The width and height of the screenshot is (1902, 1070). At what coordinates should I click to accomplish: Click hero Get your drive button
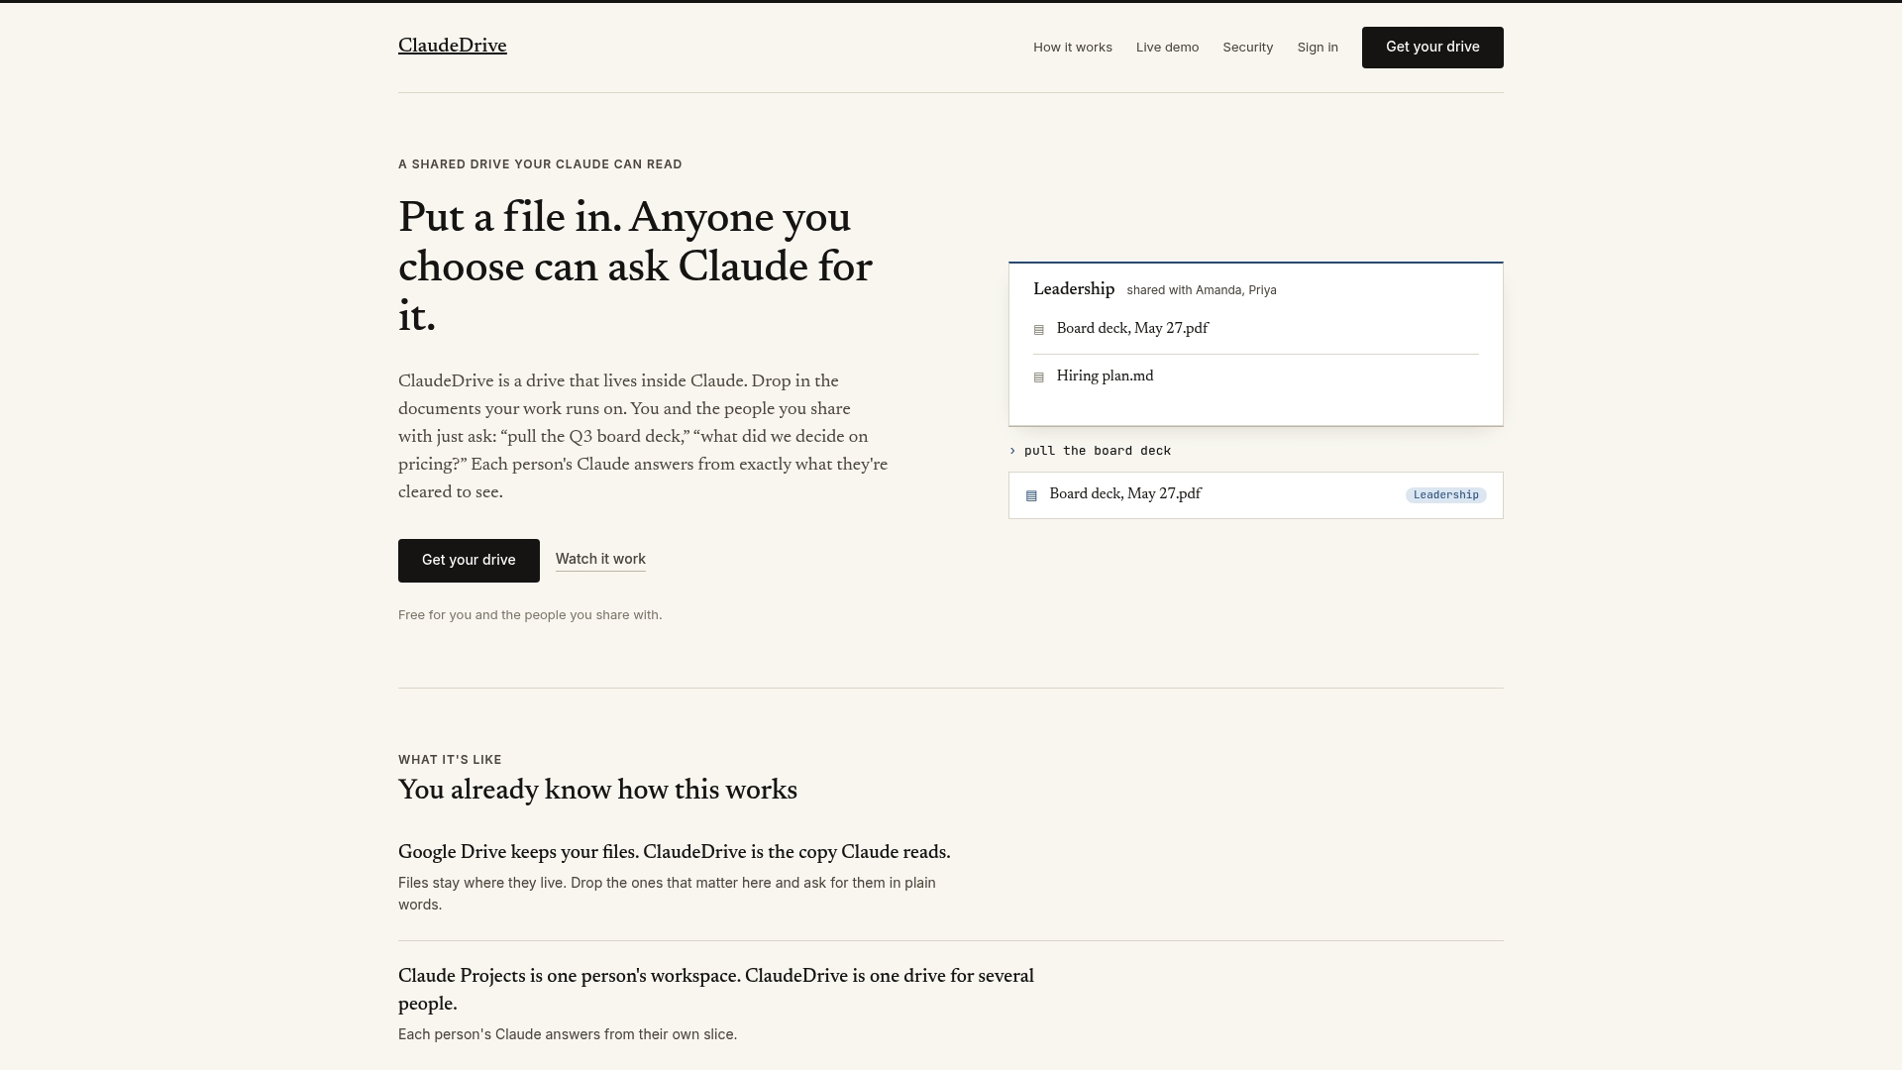(x=469, y=561)
